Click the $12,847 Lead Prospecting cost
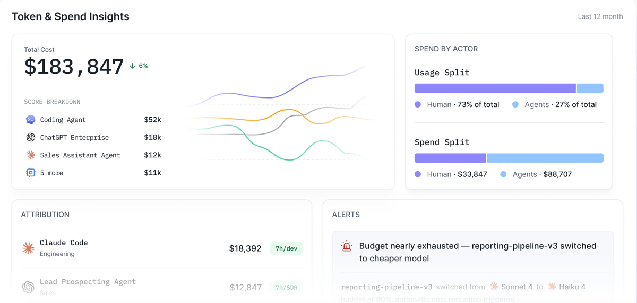 pyautogui.click(x=245, y=288)
